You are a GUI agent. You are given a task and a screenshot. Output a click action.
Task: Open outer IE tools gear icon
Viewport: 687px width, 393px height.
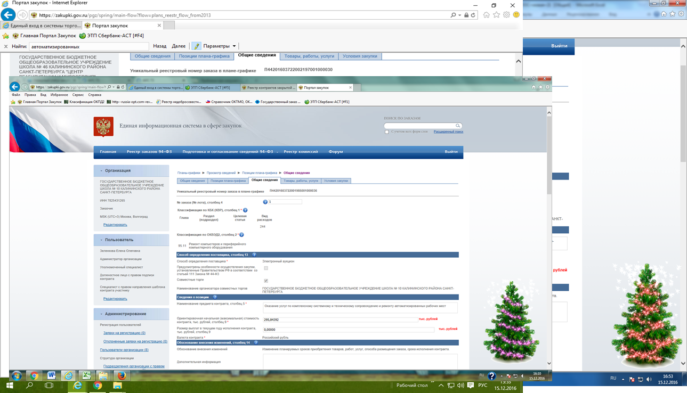point(506,15)
